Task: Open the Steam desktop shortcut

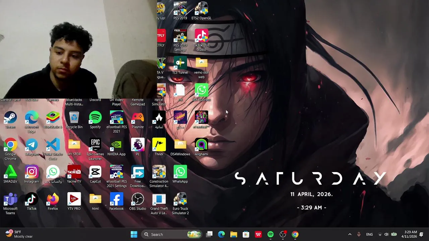Action: point(10,120)
